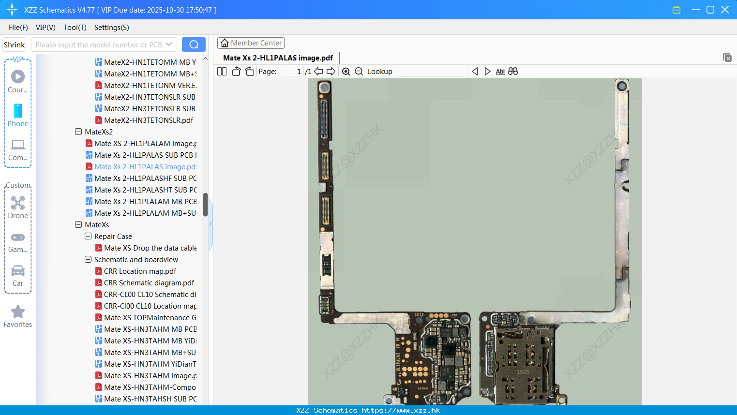Close the document tab panel icon
Image resolution: width=737 pixels, height=415 pixels.
727,58
